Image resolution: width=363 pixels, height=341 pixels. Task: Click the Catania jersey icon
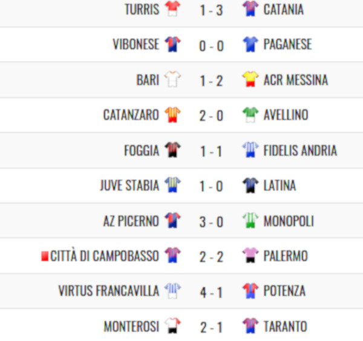coord(250,8)
